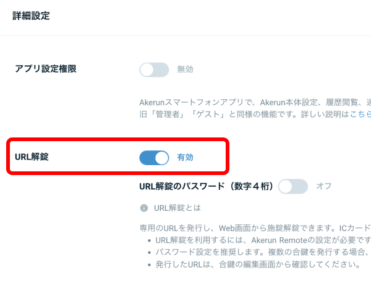Click the bold URL解錠 setting label
Image resolution: width=371 pixels, height=286 pixels.
(32, 157)
